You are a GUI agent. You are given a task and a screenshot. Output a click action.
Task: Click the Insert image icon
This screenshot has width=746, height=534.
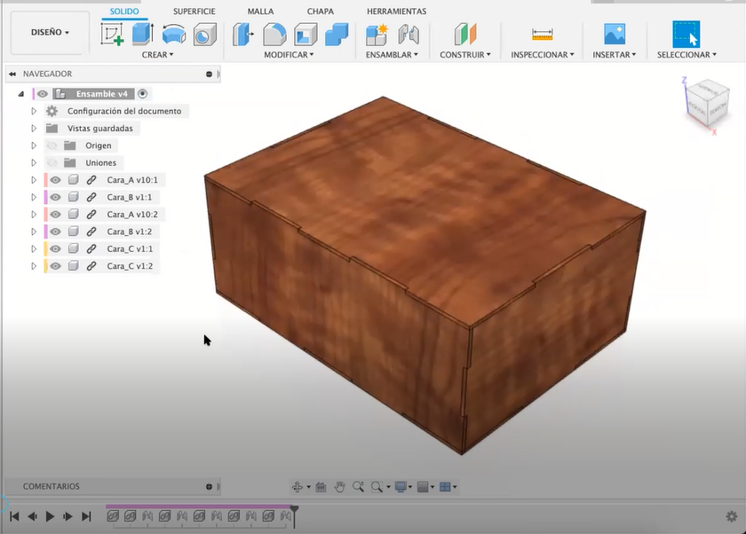click(x=615, y=35)
